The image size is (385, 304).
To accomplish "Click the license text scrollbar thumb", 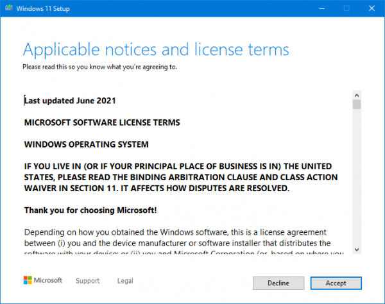I will coord(357,105).
